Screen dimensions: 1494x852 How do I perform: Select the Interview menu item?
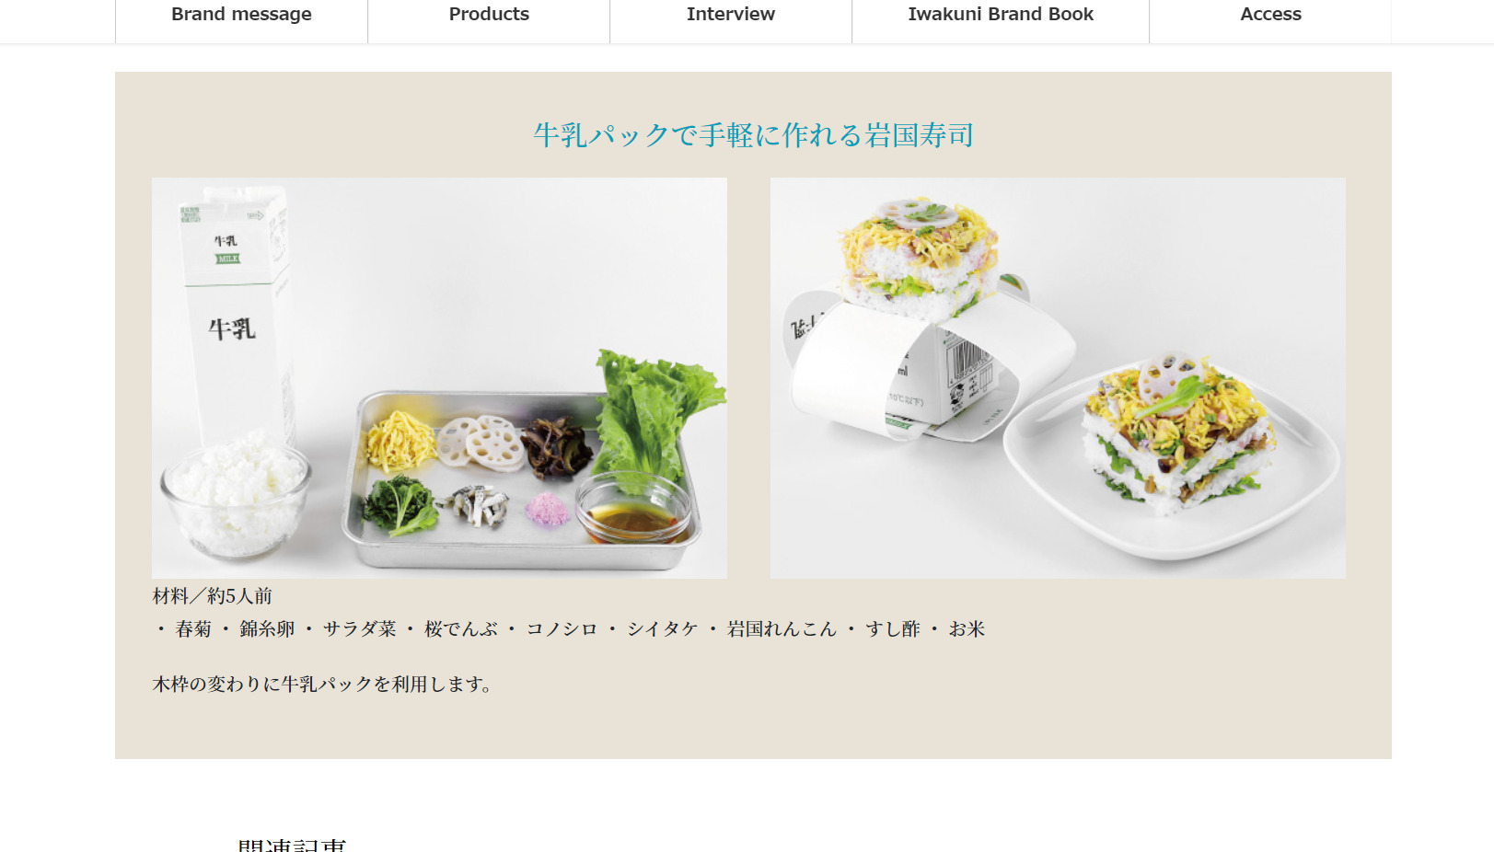coord(731,15)
